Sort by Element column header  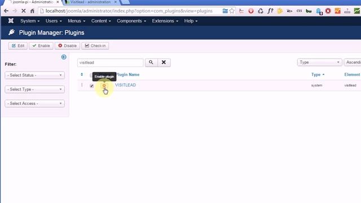click(x=352, y=74)
